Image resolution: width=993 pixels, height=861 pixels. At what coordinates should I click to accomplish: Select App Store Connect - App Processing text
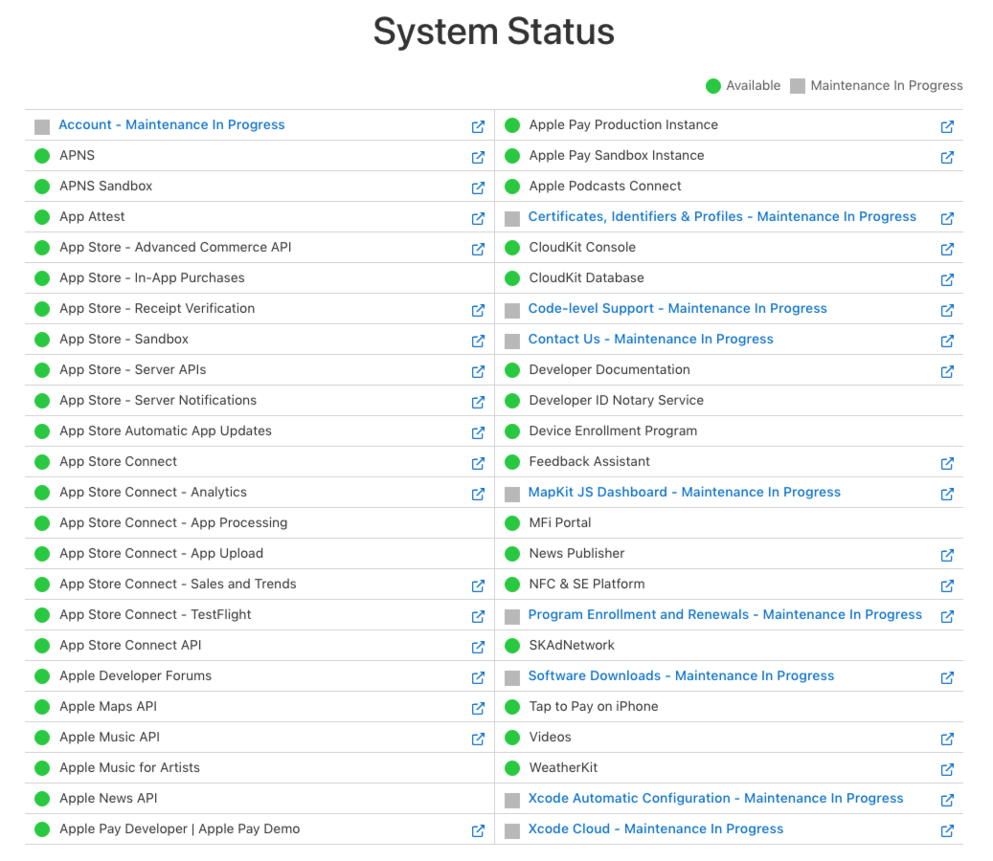[x=173, y=522]
